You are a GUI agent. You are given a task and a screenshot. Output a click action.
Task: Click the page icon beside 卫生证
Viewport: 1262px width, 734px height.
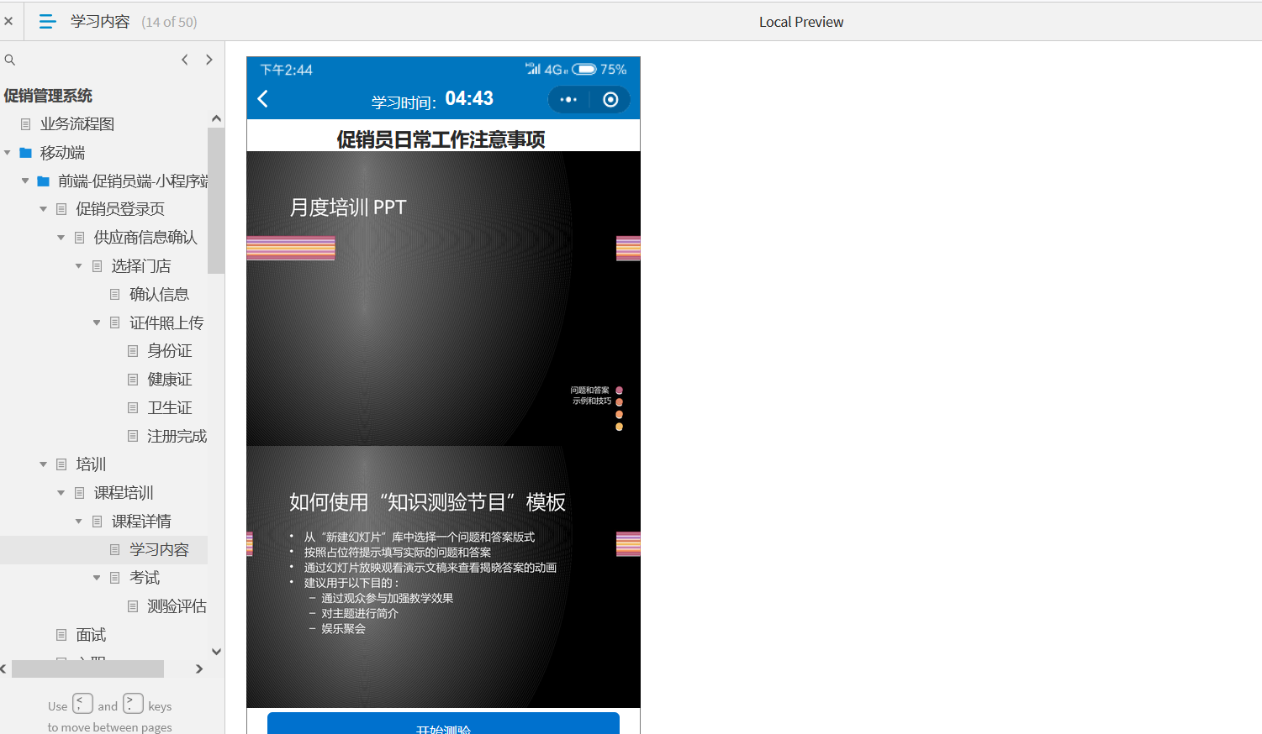[133, 408]
